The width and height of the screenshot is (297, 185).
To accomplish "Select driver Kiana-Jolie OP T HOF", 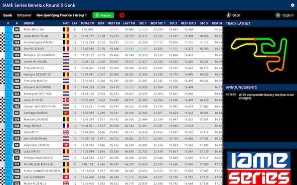I will 38,93.
